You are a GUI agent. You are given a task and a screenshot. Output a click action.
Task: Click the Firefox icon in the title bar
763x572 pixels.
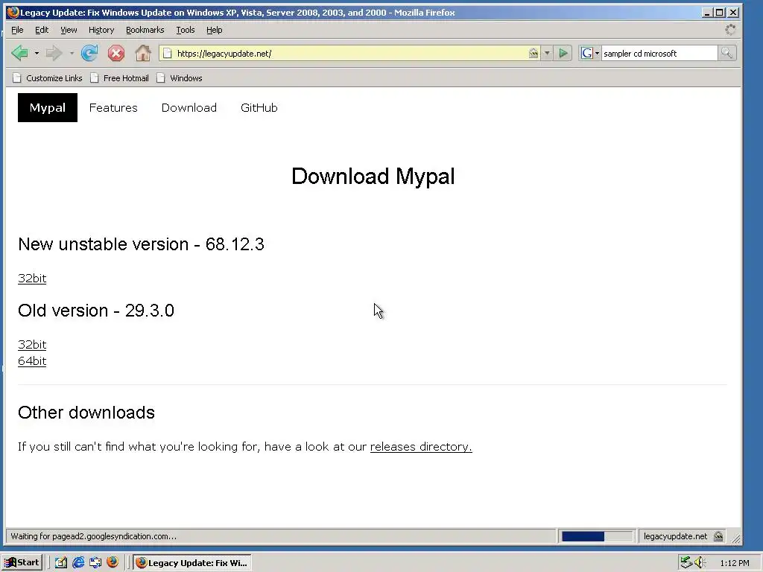point(13,12)
